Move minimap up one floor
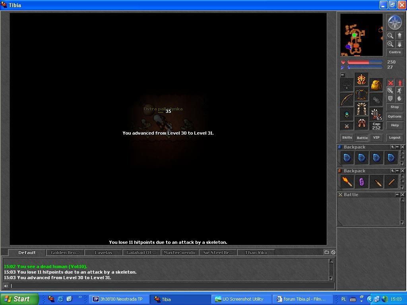 point(399,35)
